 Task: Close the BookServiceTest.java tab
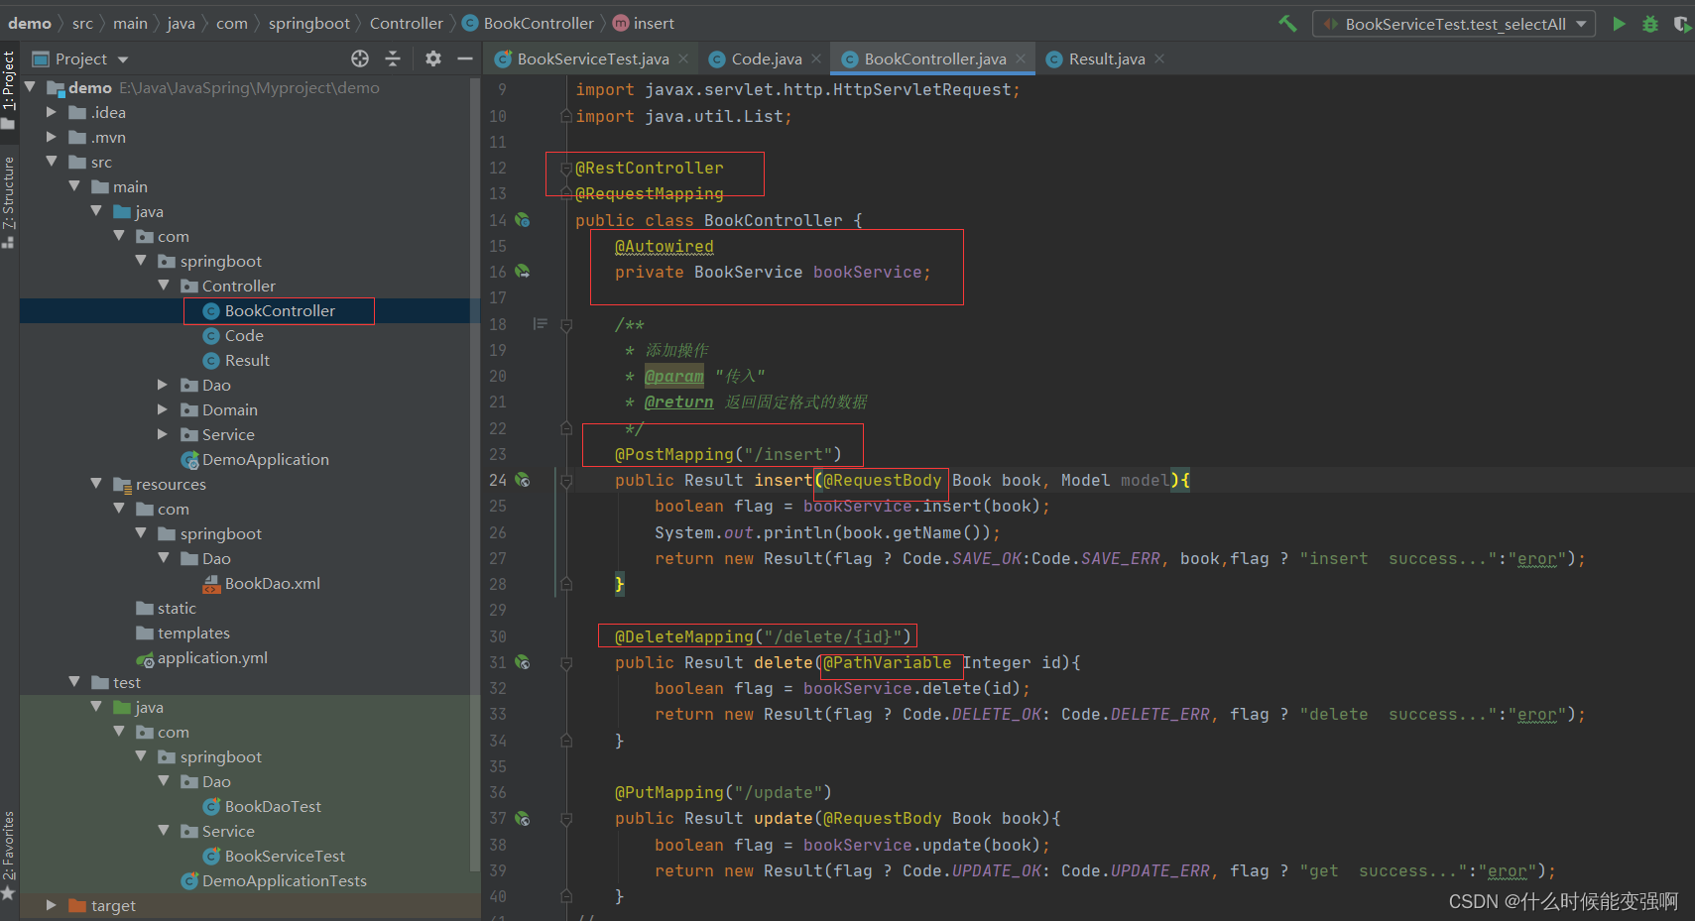click(x=683, y=58)
